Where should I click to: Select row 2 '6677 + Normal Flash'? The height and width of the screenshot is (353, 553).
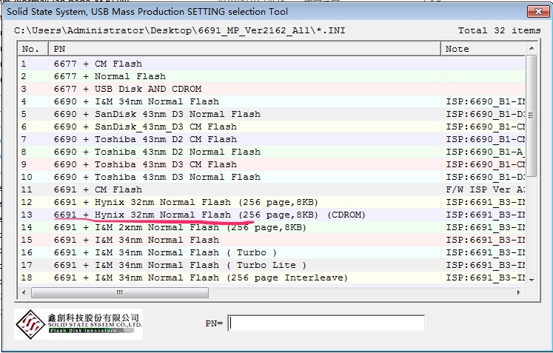272,76
